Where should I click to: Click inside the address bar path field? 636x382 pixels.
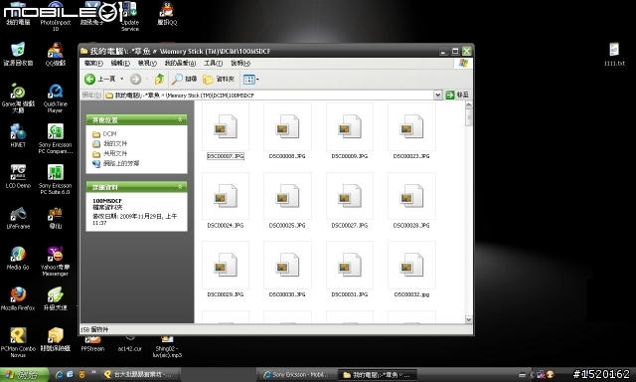click(268, 95)
